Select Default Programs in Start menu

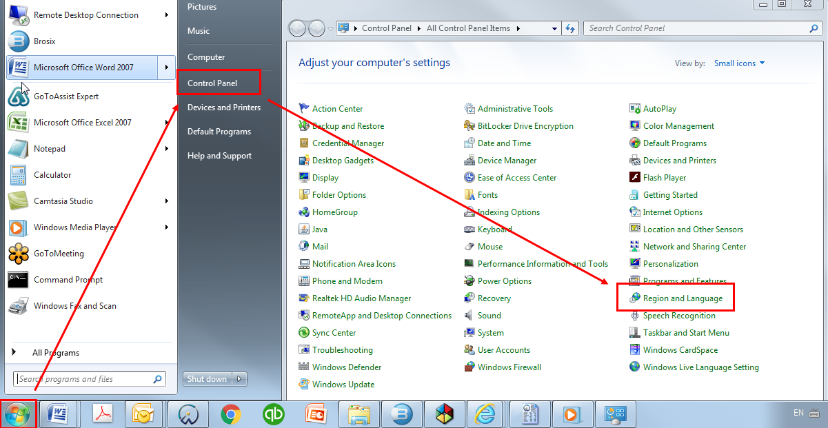click(x=219, y=132)
